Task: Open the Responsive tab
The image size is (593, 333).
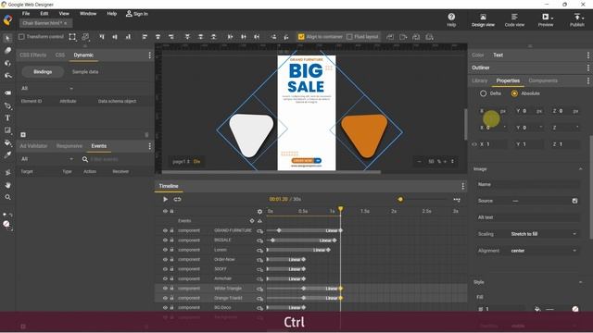Action: tap(69, 146)
